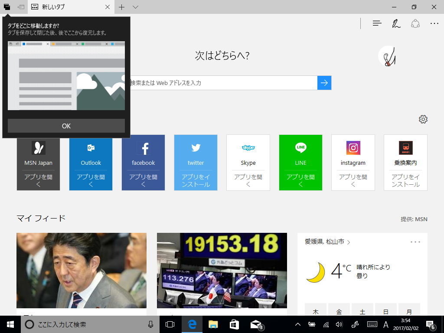Toggle the IME input mode A
Image resolution: width=444 pixels, height=333 pixels.
click(385, 324)
